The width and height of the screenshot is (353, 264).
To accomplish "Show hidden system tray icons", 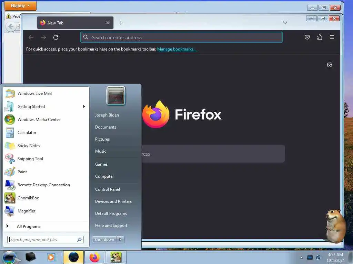I will point(301,257).
